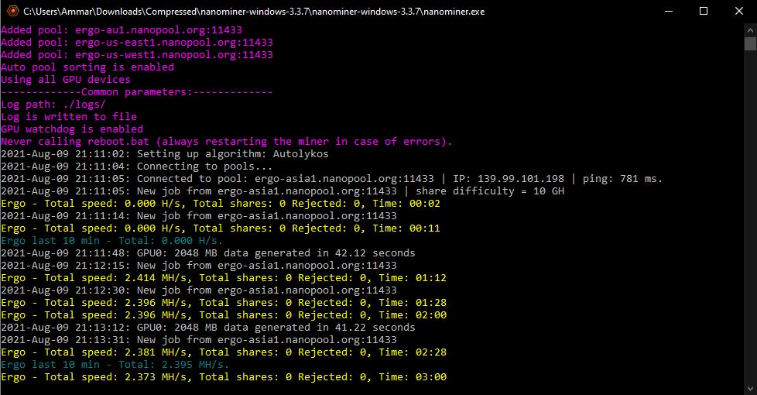Screen dimensions: 757x395
Task: Click the nanominer icon in the title bar
Action: [13, 11]
